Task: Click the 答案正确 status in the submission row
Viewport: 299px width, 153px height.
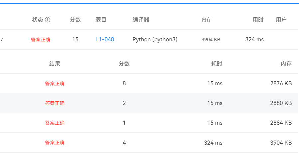Action: pyautogui.click(x=41, y=39)
